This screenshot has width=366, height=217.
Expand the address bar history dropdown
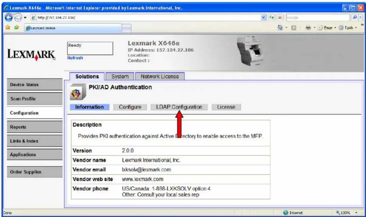(263, 17)
